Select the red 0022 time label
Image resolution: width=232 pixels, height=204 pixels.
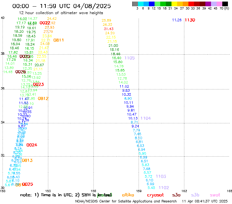pyautogui.click(x=45, y=23)
